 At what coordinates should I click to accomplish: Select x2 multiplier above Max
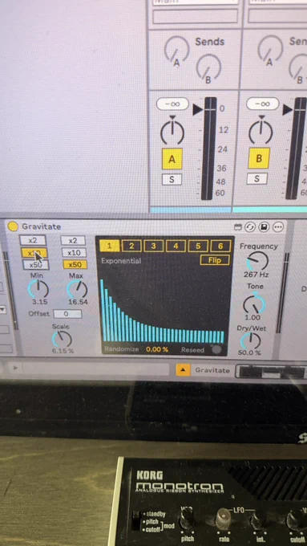tap(73, 241)
